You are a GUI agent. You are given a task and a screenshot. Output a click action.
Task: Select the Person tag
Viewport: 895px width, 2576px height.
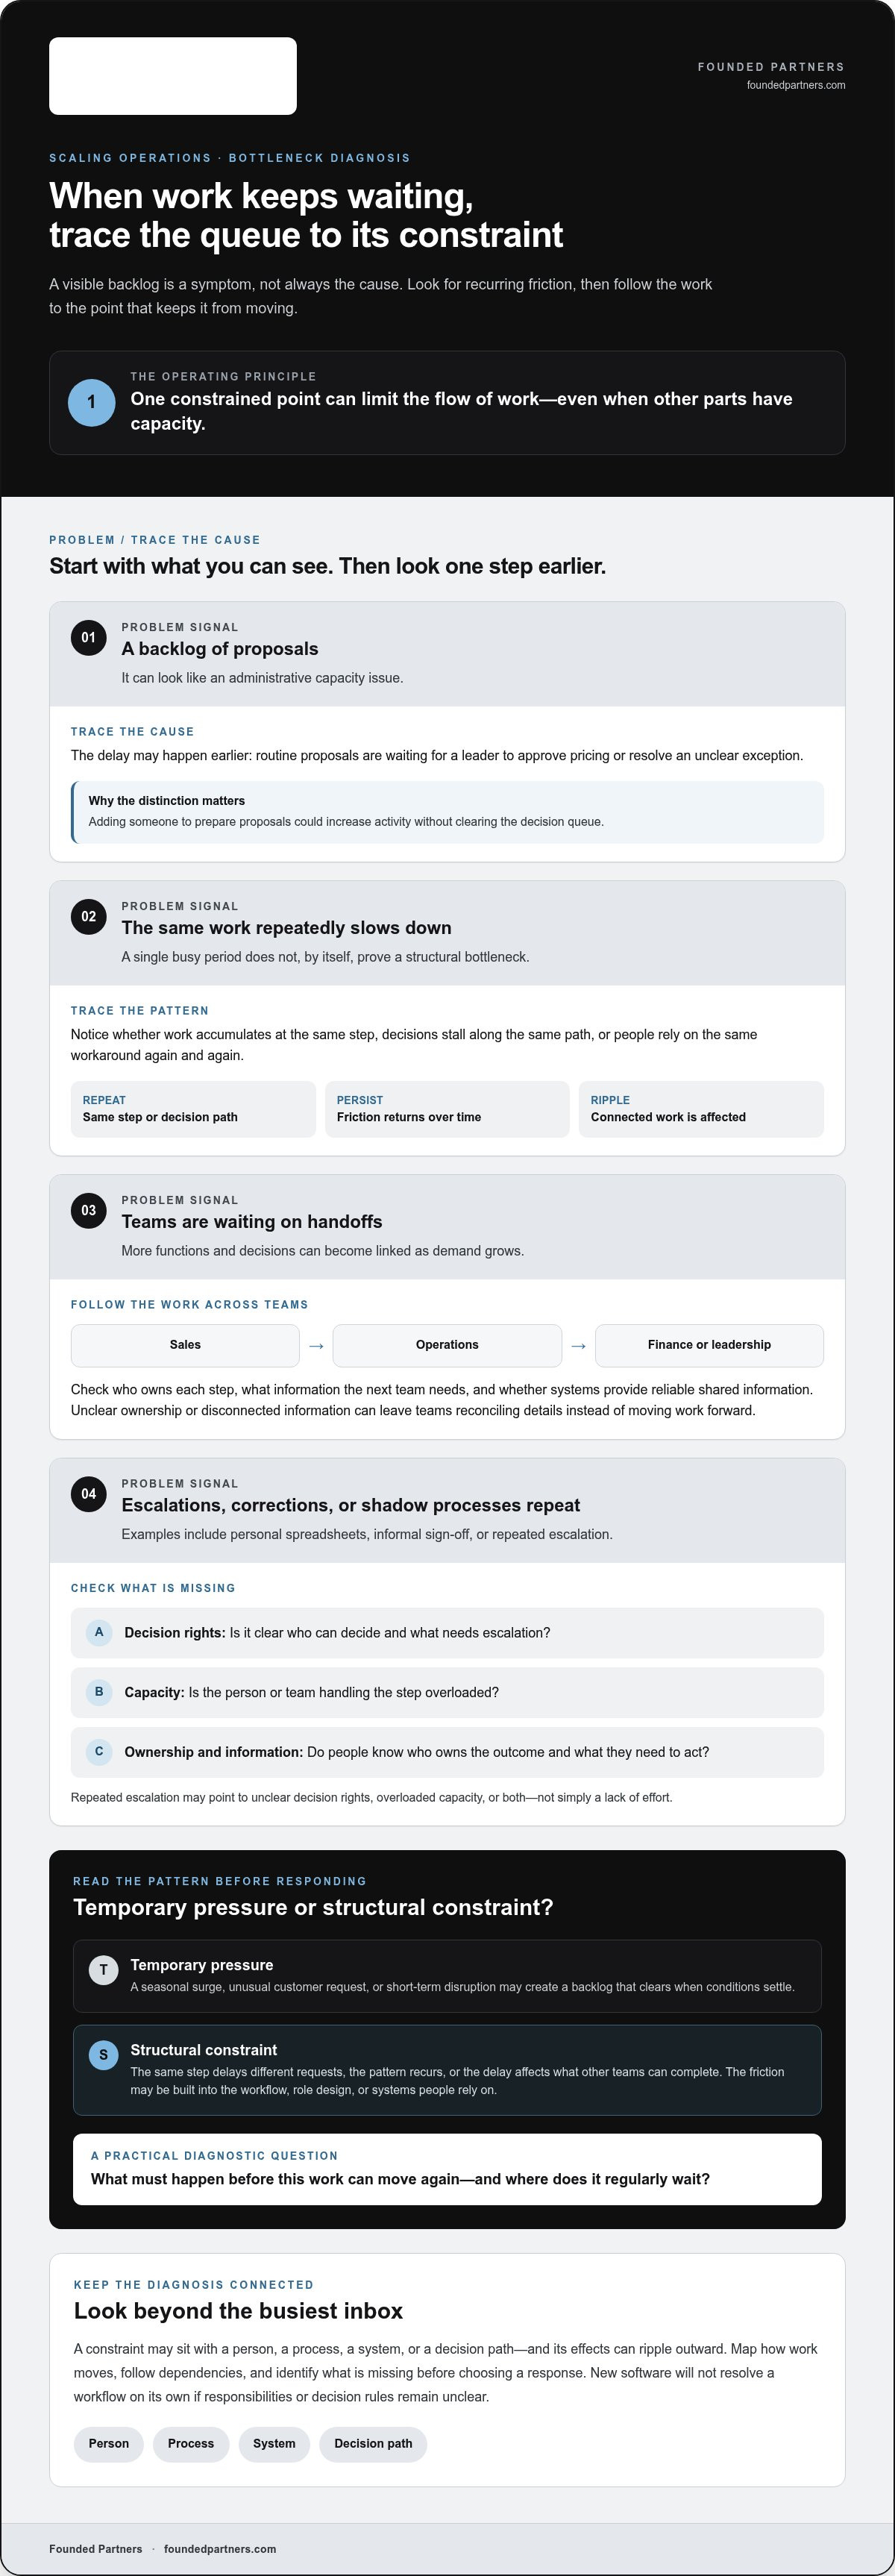tap(109, 2443)
